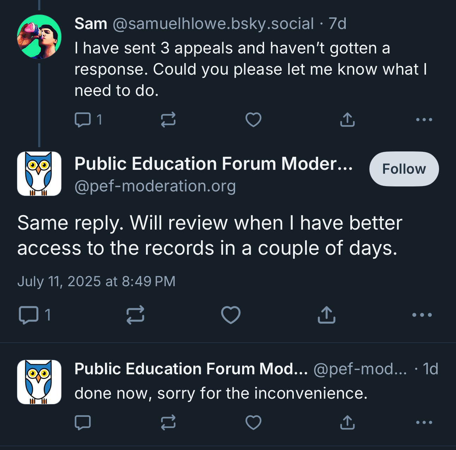Repost Sam's post about appeals

pos(168,120)
